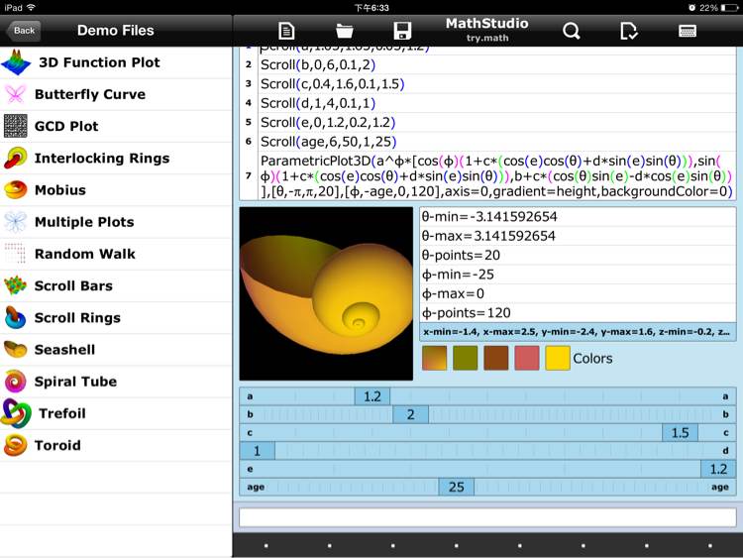Viewport: 743px width, 558px height.
Task: Pick the yellow color swatch
Action: click(x=557, y=358)
